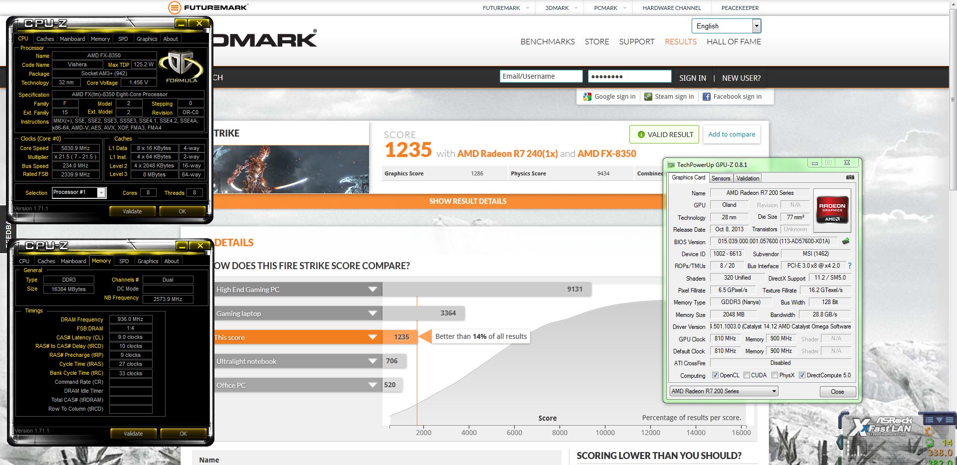Click the Add to compare button

coord(732,135)
